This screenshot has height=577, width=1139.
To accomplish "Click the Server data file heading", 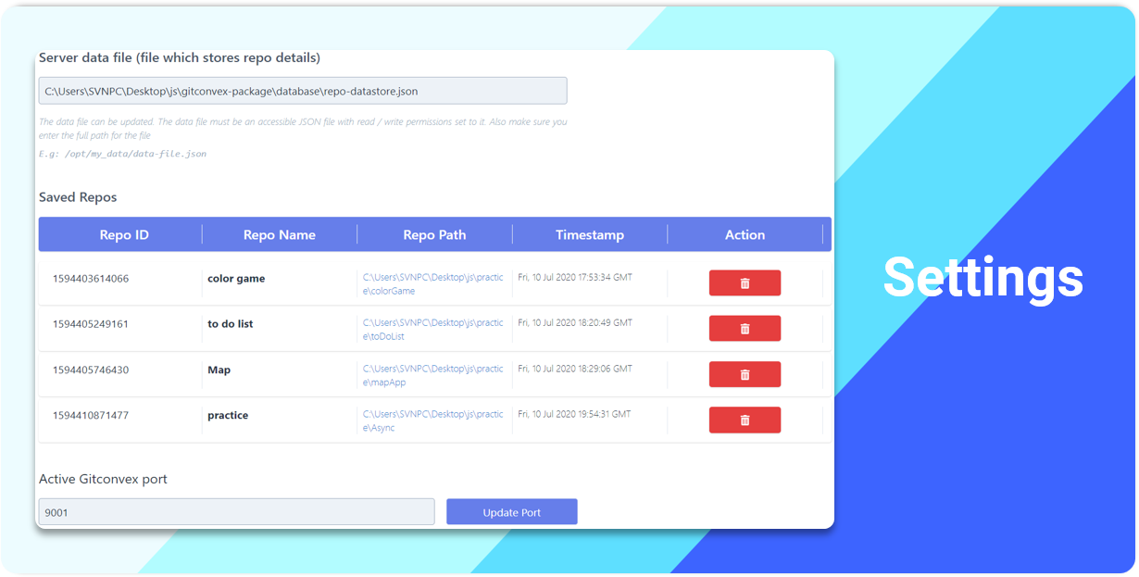I will 180,58.
